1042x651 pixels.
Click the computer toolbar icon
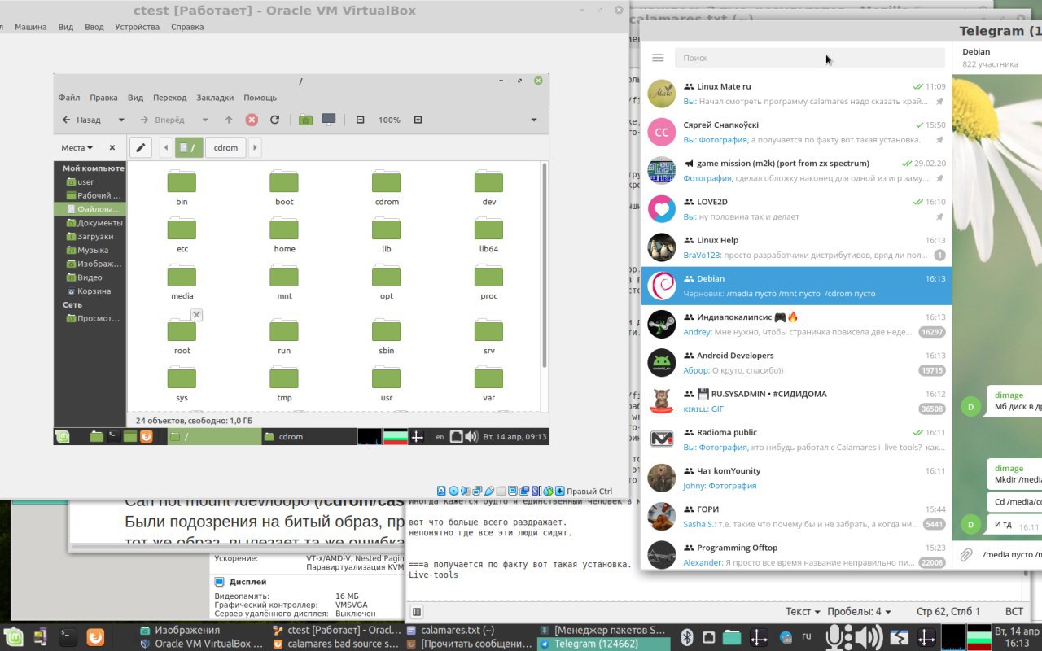click(329, 120)
